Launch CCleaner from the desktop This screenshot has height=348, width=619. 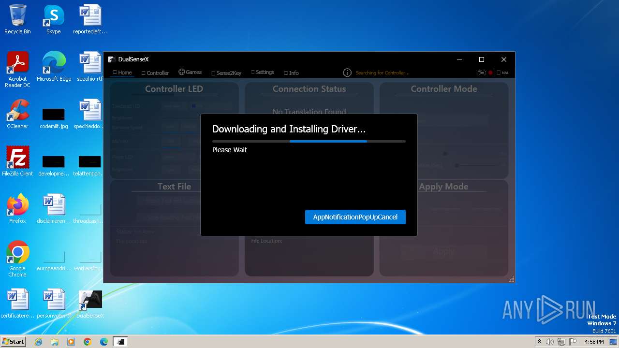(17, 114)
